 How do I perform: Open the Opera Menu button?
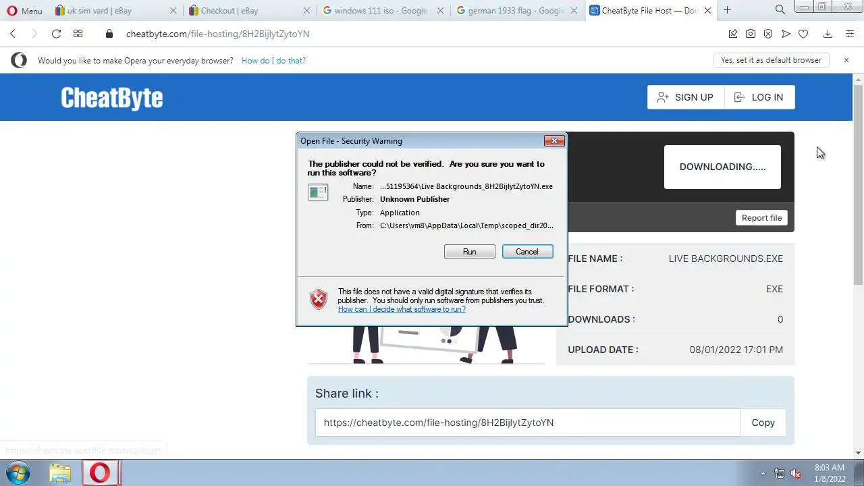[x=24, y=11]
